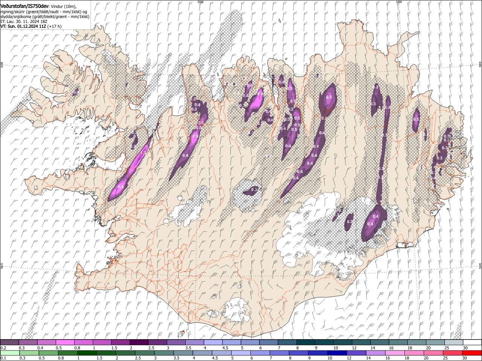This screenshot has height=361, width=482.
Task: Pick the darkest purple upper swatch between 2 and 2.5
Action: tap(139, 343)
